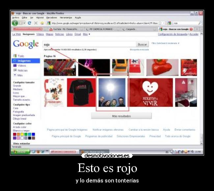The width and height of the screenshot is (214, 191).
Task: Click the Mapas link
Action: tap(49, 34)
